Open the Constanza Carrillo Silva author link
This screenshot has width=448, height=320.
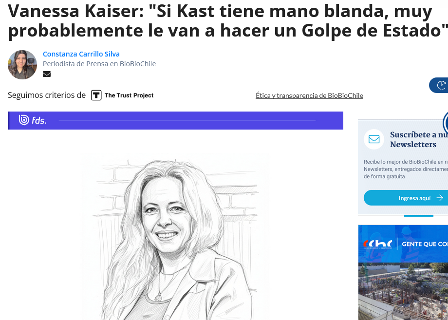[x=81, y=54]
